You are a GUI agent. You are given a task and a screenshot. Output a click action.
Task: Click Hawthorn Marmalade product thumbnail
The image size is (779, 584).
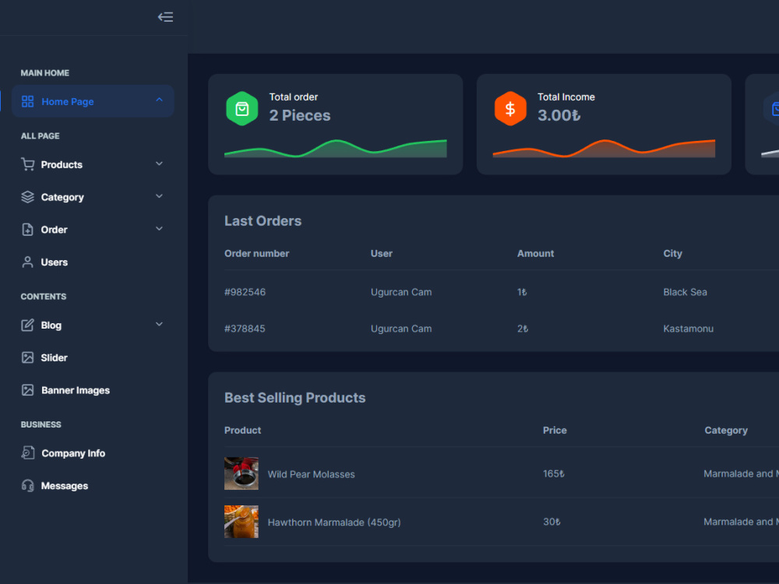point(241,522)
